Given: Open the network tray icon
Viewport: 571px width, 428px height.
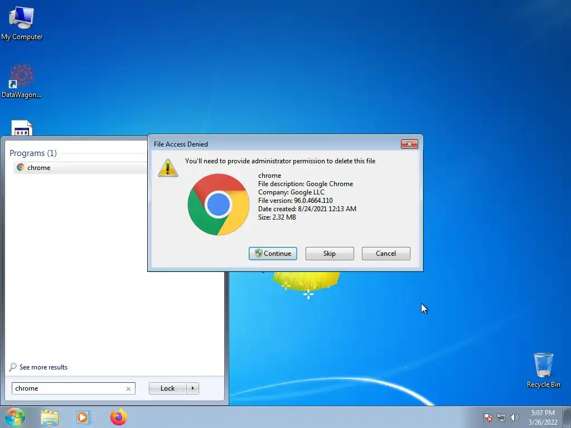Looking at the screenshot, I should [x=501, y=417].
